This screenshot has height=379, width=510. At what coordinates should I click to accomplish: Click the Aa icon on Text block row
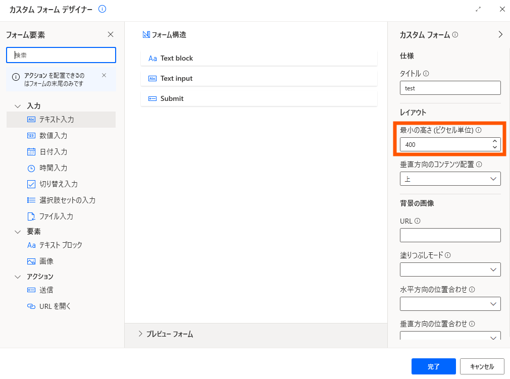pyautogui.click(x=152, y=59)
